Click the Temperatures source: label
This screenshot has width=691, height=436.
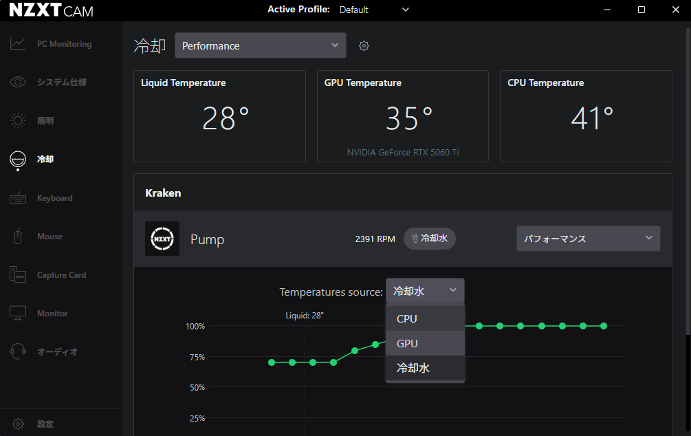pyautogui.click(x=331, y=292)
